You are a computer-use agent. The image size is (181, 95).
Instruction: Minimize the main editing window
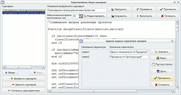point(175,2)
